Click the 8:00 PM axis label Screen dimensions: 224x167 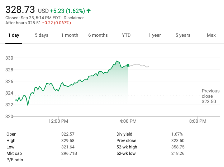tap(197, 121)
